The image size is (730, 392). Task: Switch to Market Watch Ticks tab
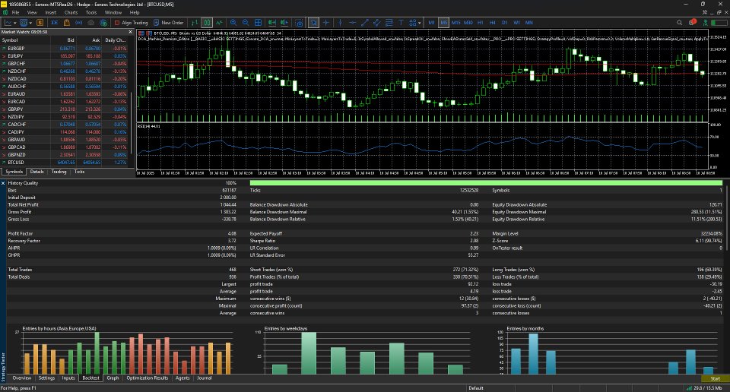coord(79,172)
